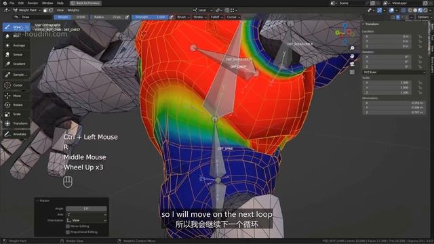Open the XYZ Euler rotation mode dropdown
This screenshot has height=244, width=434.
[394, 73]
